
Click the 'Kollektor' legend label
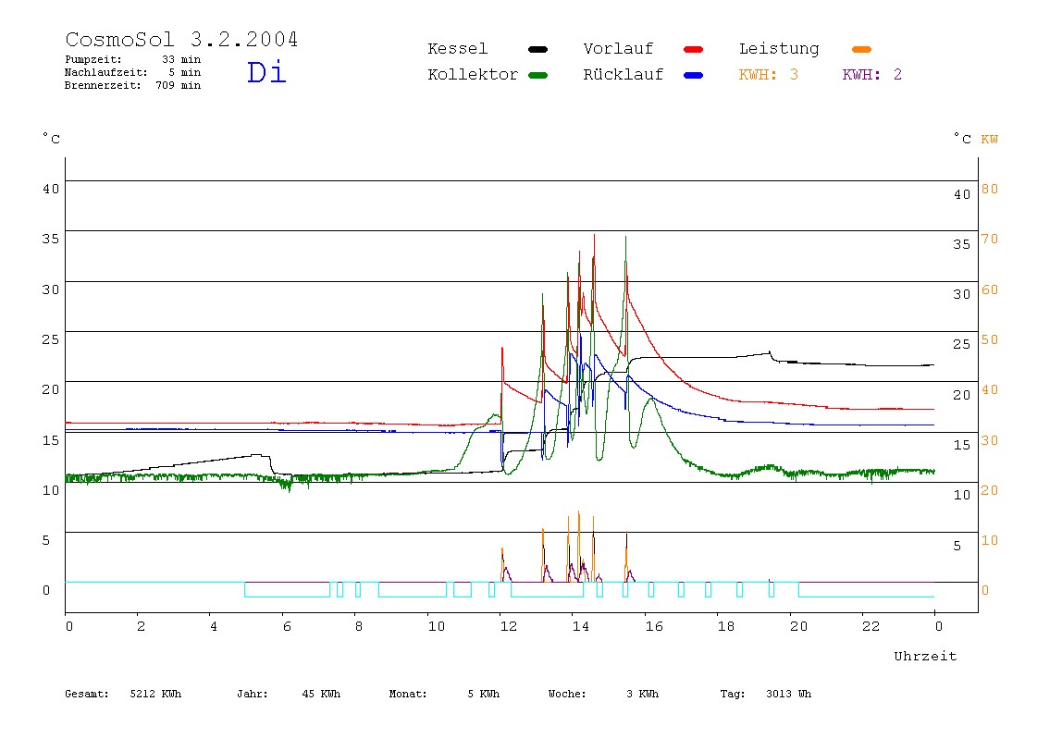(x=473, y=75)
